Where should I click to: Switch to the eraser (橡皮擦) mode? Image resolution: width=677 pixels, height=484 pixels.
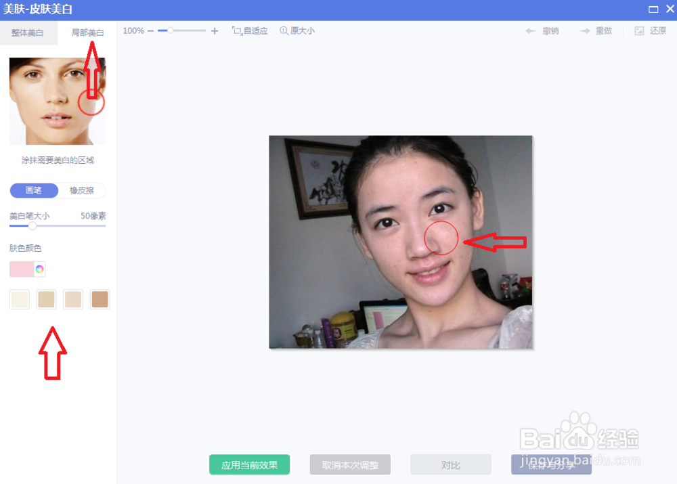coord(81,190)
